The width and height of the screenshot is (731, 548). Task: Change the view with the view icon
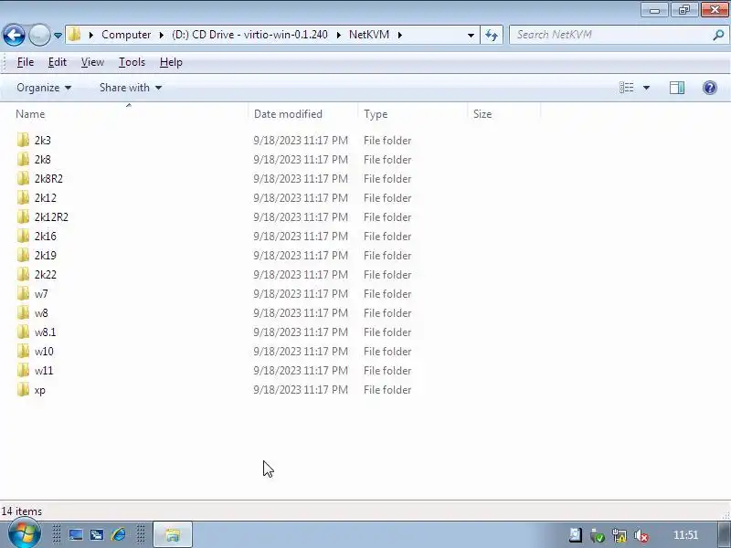click(626, 88)
